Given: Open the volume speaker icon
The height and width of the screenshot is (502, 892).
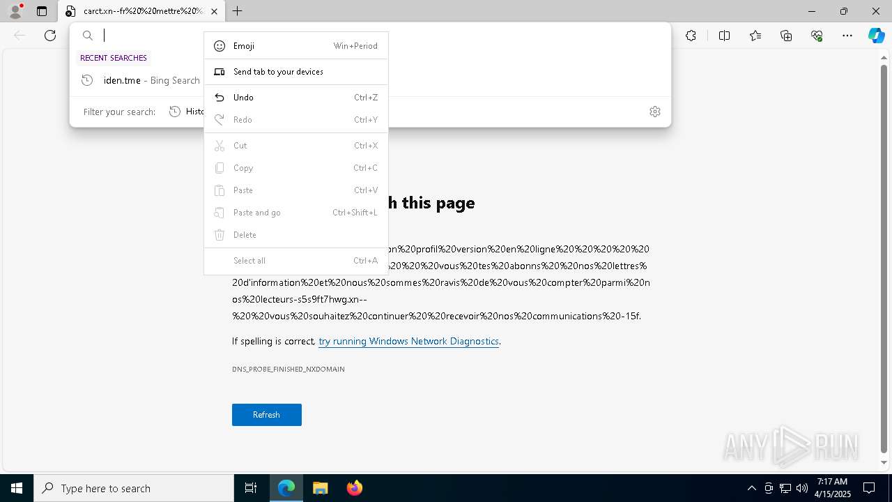Looking at the screenshot, I should click(802, 488).
